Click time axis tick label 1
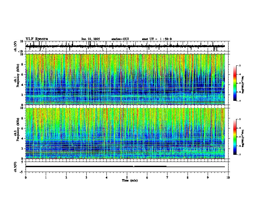The height and width of the screenshot is (199, 257). (x=46, y=178)
